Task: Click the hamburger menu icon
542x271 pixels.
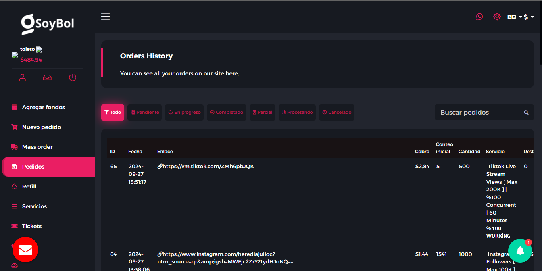Action: coord(105,16)
